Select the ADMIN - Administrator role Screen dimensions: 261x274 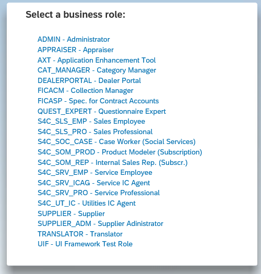74,39
